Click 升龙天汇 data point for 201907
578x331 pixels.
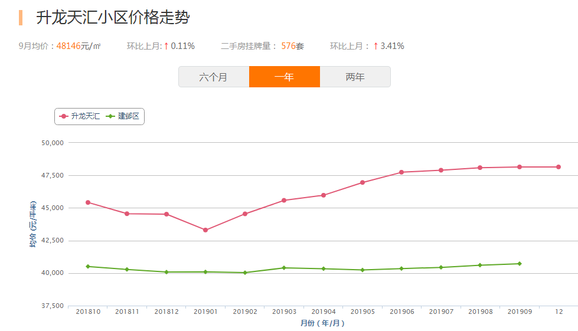(x=441, y=171)
